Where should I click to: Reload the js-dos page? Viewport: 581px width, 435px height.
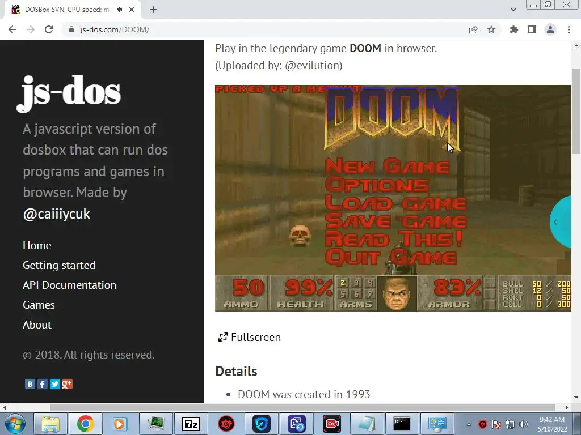(49, 29)
